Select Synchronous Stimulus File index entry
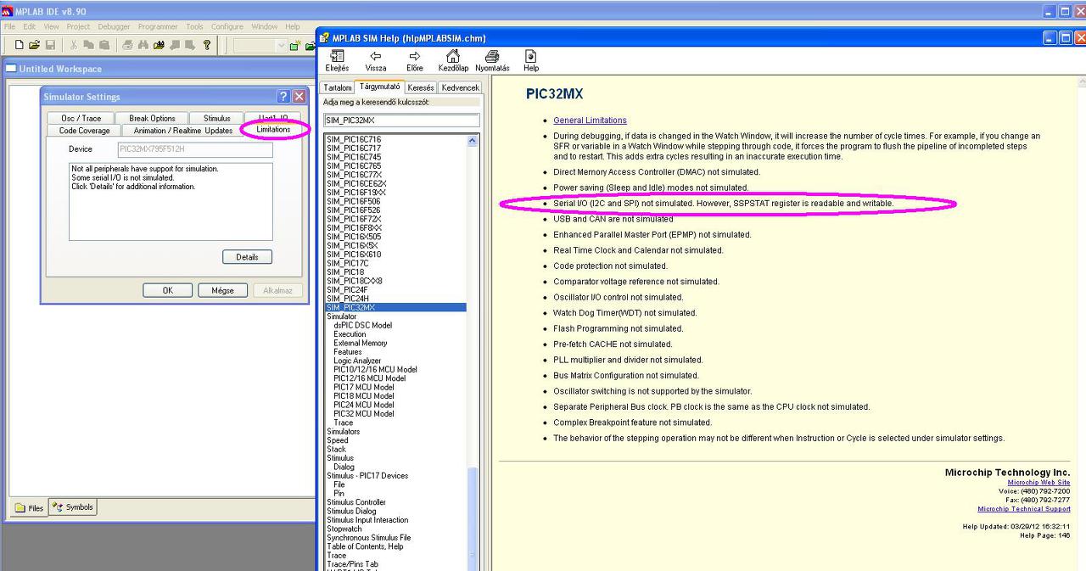Screen dimensions: 1086x571 (x=369, y=538)
